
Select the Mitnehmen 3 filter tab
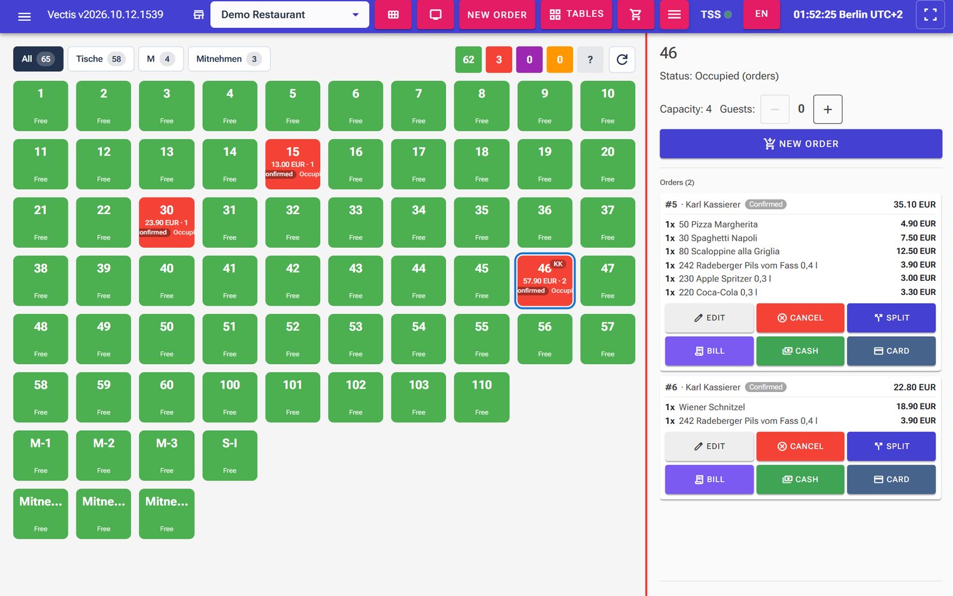[x=229, y=59]
